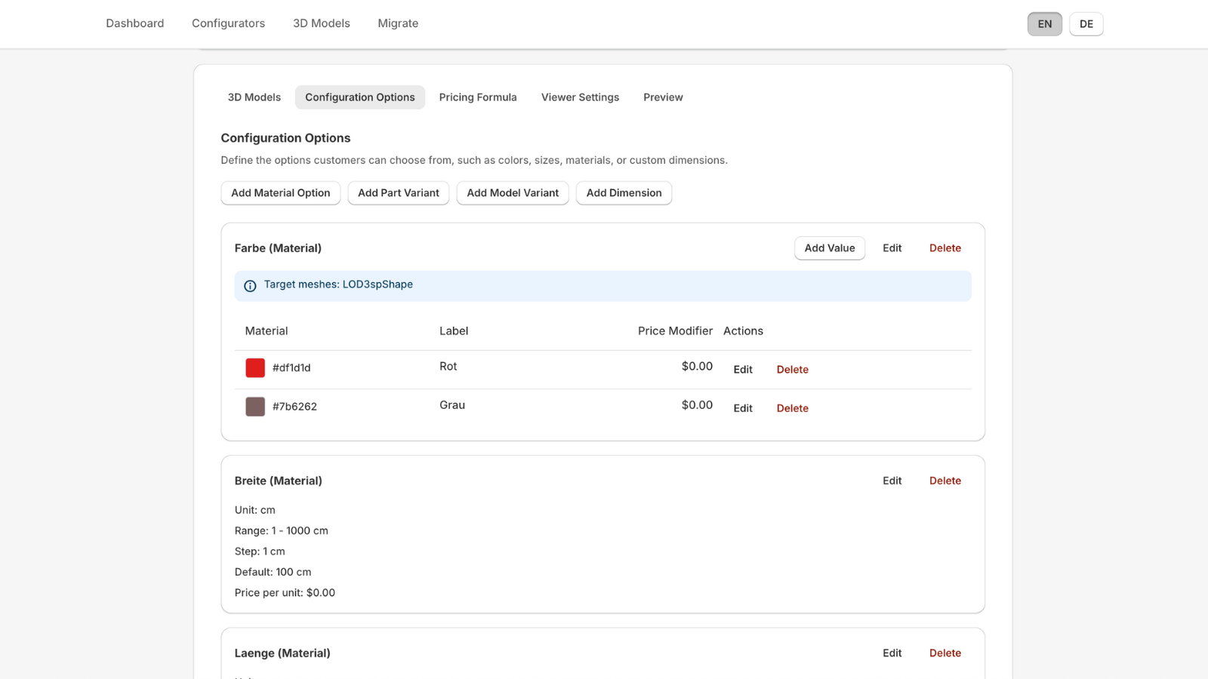
Task: Open the Viewer Settings tab
Action: click(x=579, y=97)
